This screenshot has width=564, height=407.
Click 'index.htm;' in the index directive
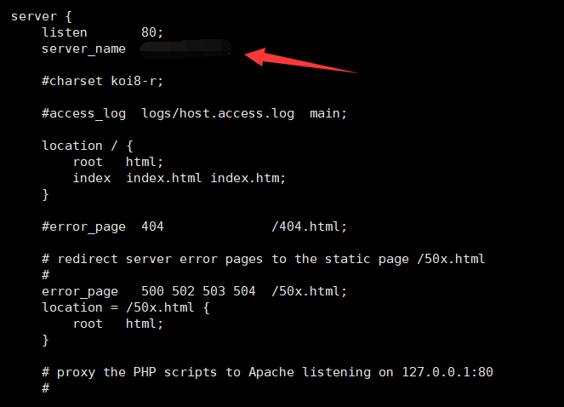click(248, 178)
